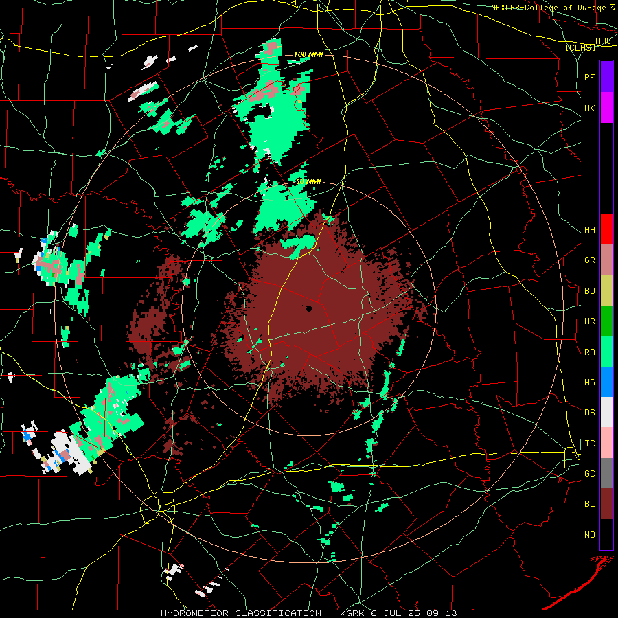618x618 pixels.
Task: Click the GR legend label
Action: point(589,260)
